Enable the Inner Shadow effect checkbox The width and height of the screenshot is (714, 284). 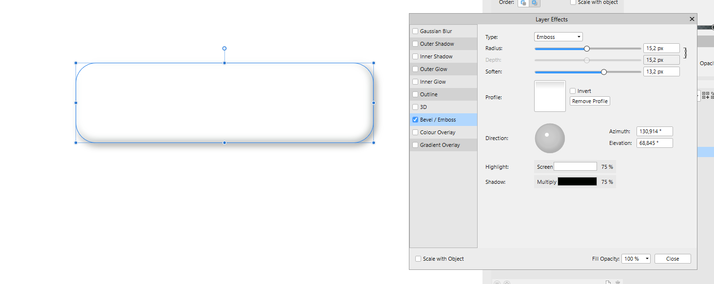pyautogui.click(x=415, y=56)
